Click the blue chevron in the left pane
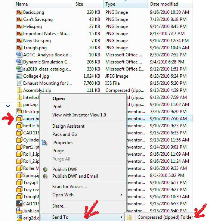 point(8,106)
